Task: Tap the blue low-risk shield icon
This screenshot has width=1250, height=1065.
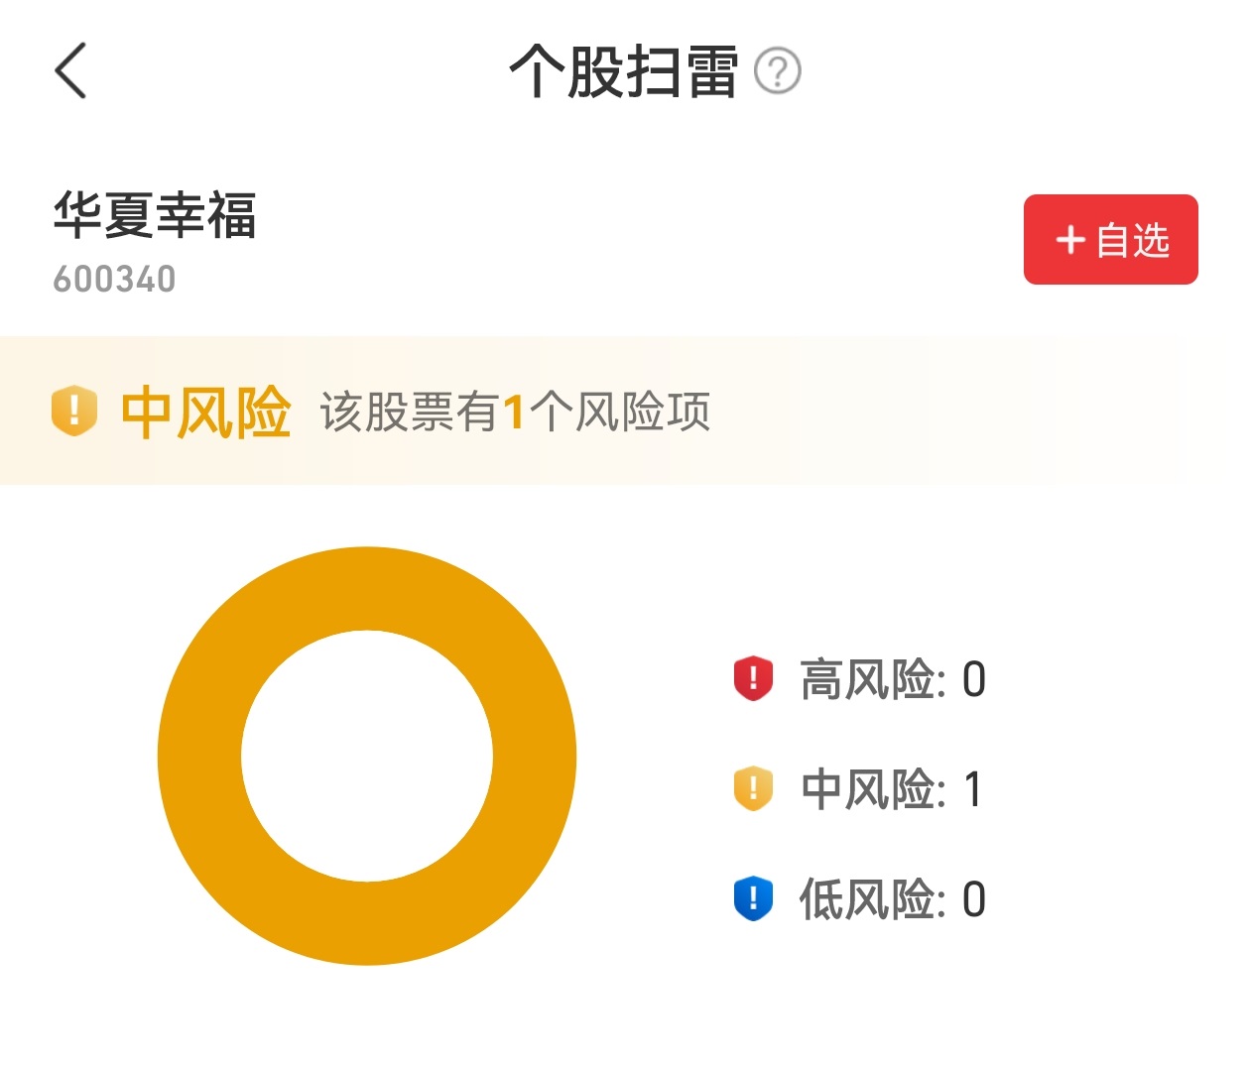Action: click(x=753, y=898)
